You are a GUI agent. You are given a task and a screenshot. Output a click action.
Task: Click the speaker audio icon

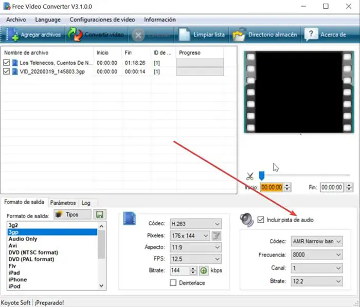coord(247,220)
